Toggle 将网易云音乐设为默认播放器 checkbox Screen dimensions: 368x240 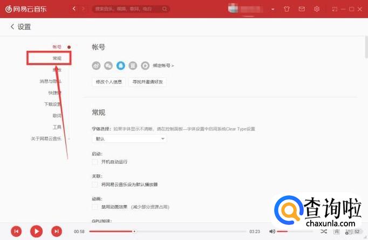[x=95, y=185]
